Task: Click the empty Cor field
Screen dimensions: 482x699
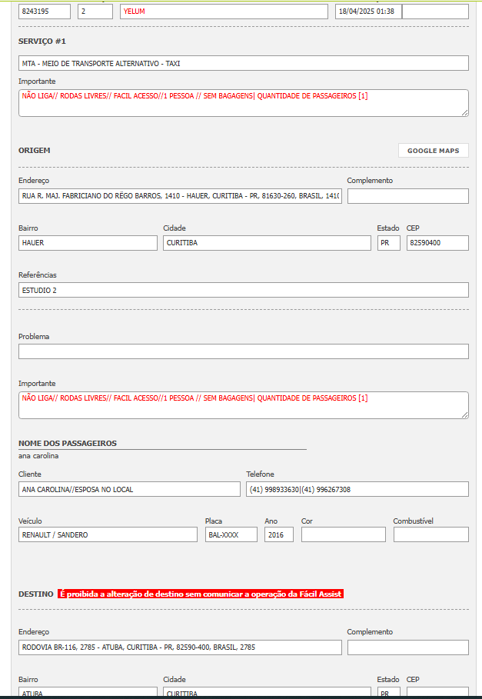Action: pos(343,534)
